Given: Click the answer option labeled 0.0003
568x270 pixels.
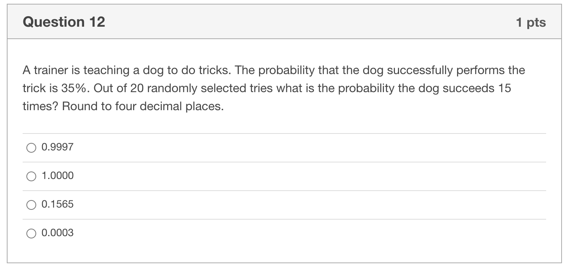Looking at the screenshot, I should pyautogui.click(x=57, y=233).
